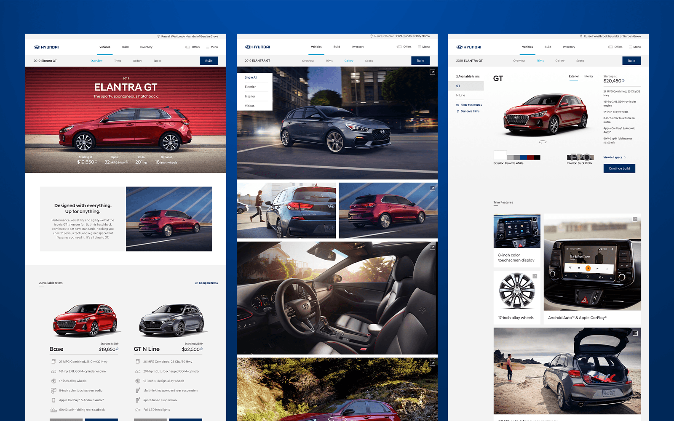Click info icon beside $20,450 price
The width and height of the screenshot is (674, 421).
tap(623, 80)
